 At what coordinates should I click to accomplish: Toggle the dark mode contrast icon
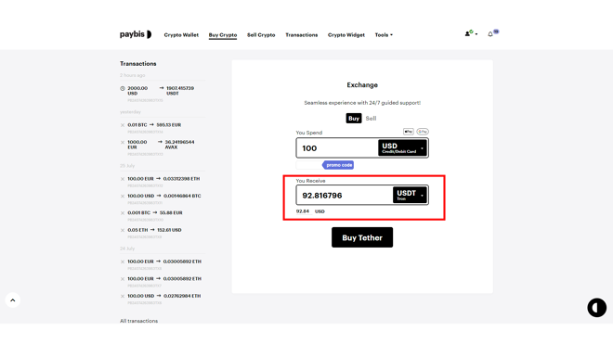click(x=596, y=307)
